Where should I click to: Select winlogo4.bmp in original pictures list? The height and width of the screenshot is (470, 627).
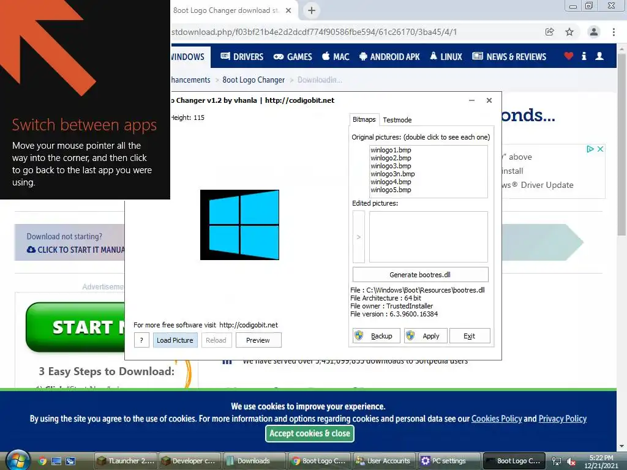[x=391, y=182]
